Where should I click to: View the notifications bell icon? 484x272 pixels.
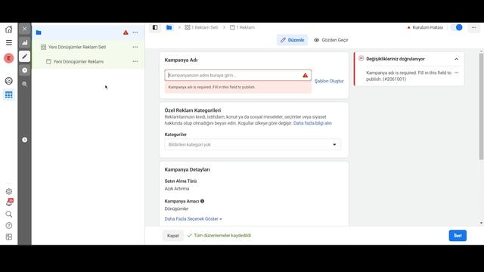[x=9, y=202]
